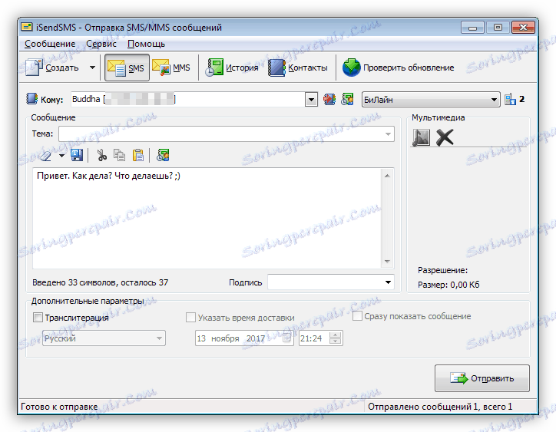
Task: Switch to MMS mode
Action: (171, 68)
